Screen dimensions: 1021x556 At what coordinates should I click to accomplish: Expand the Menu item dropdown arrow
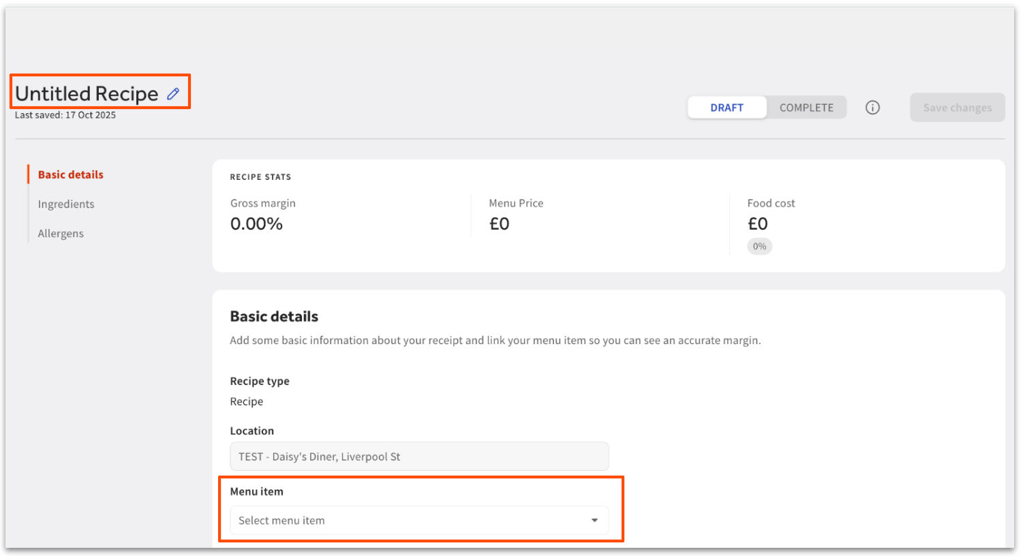594,521
